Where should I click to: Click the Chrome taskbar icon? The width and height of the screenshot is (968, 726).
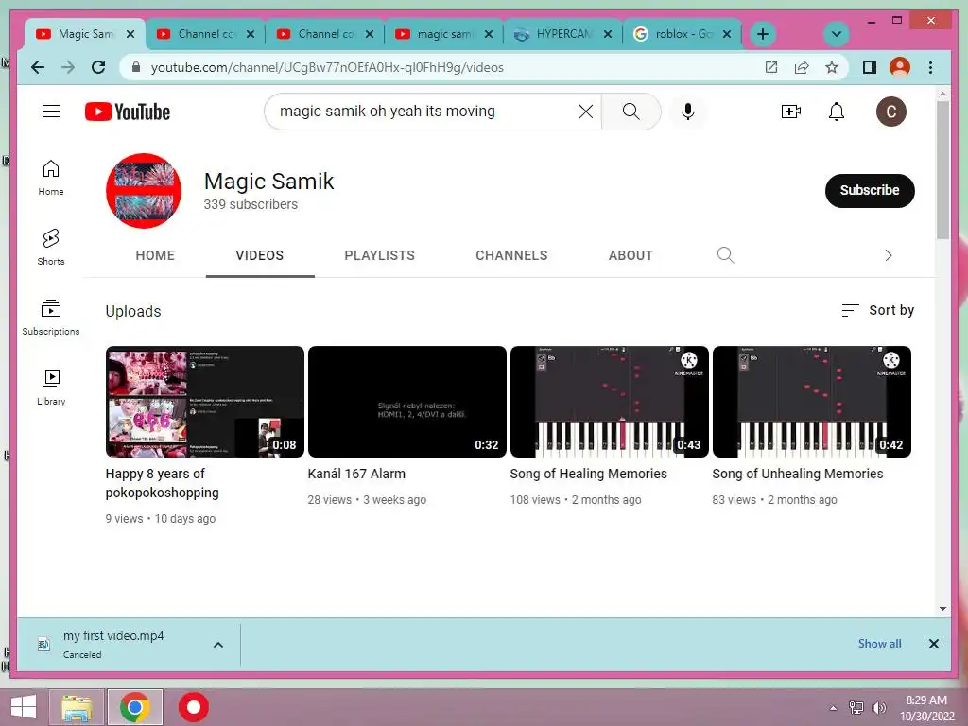135,707
